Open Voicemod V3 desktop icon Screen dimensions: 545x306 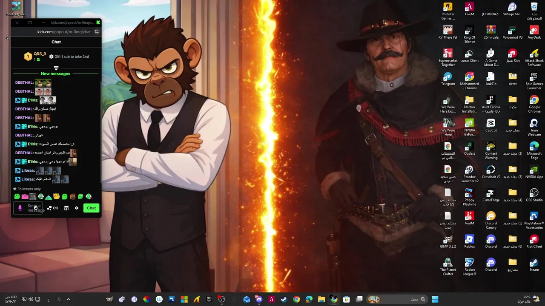(513, 32)
